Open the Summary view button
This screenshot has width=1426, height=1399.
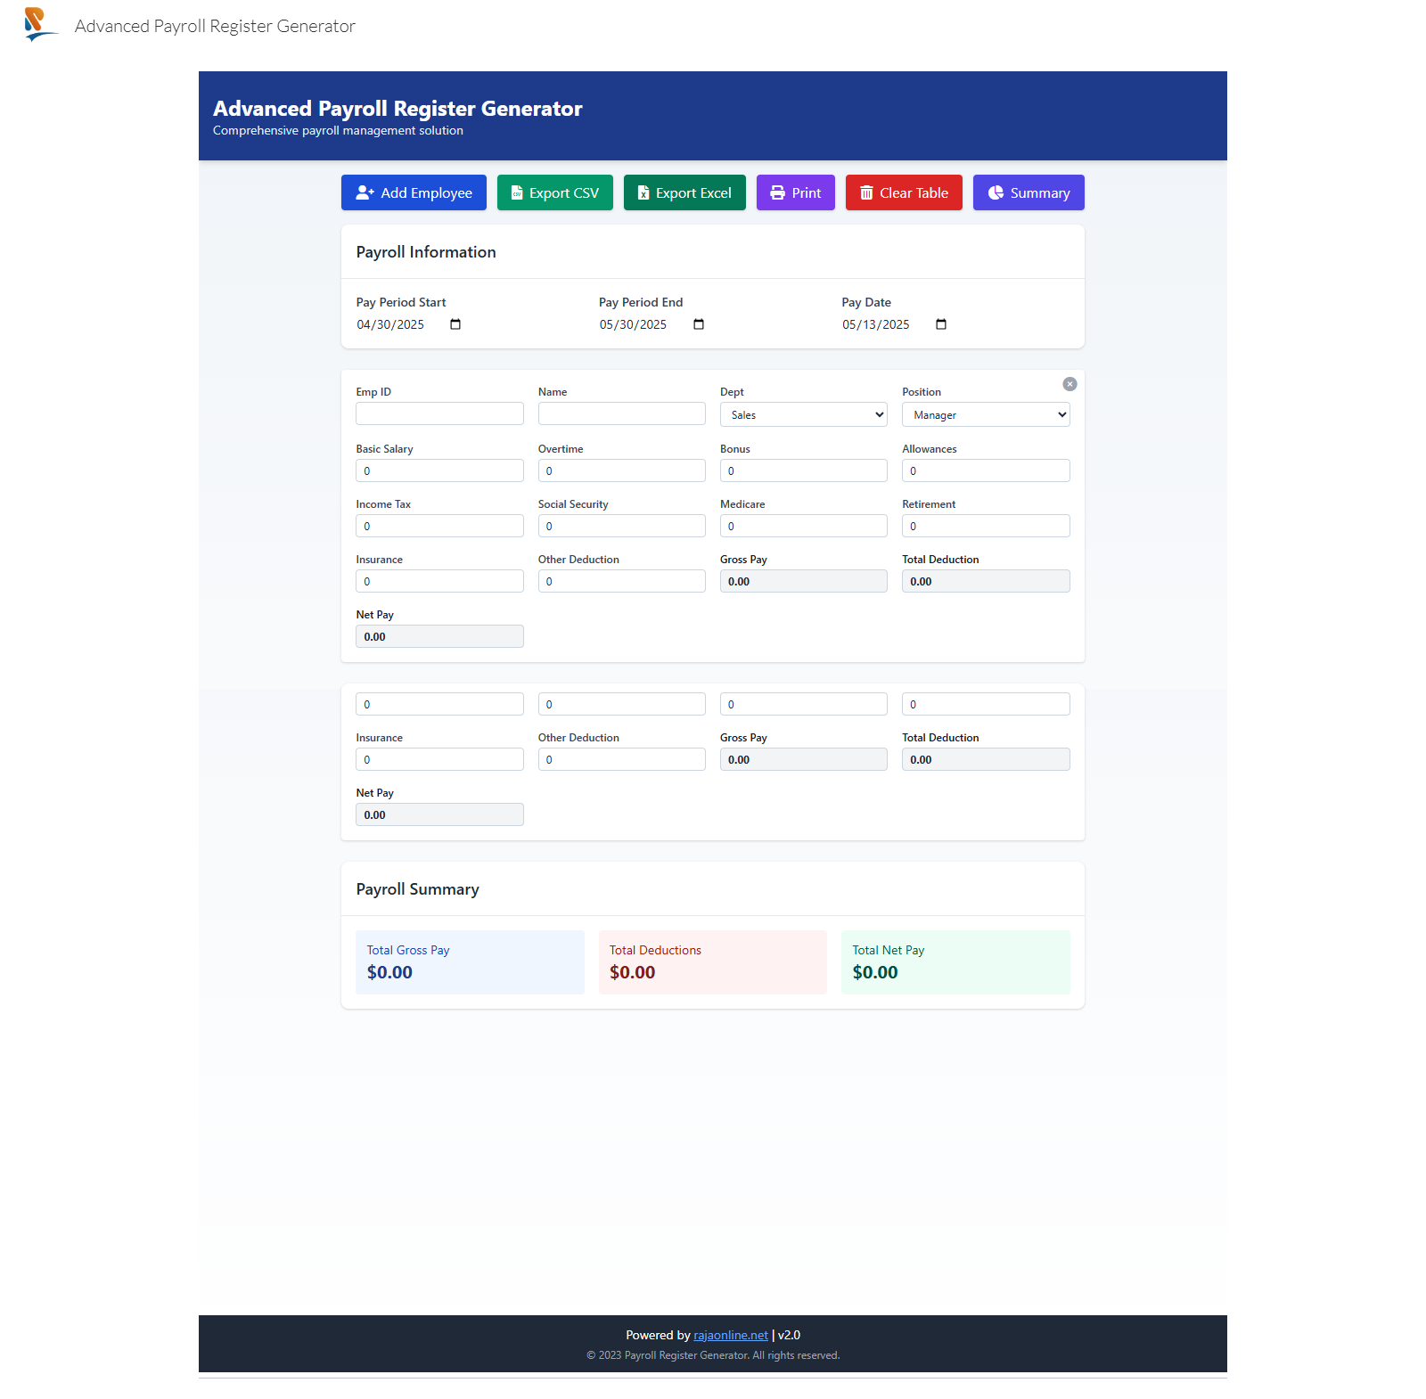1029,192
